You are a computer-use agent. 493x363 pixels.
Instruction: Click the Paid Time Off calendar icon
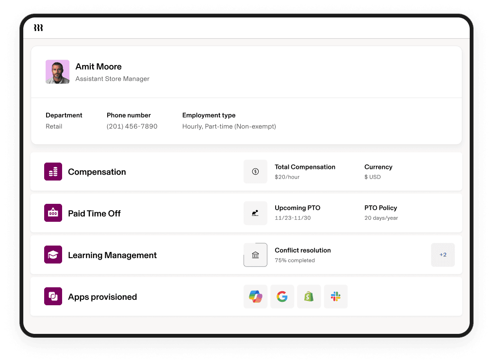click(53, 213)
